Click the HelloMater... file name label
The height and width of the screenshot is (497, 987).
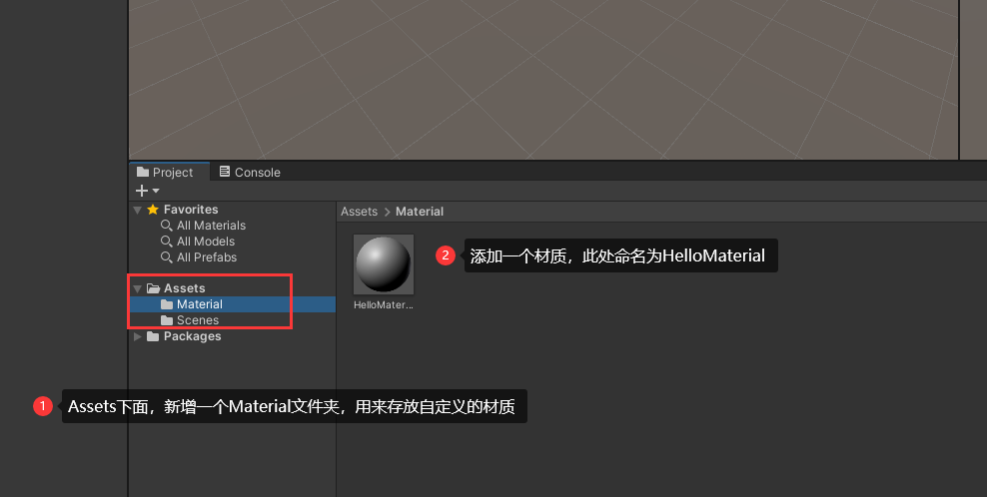[384, 305]
